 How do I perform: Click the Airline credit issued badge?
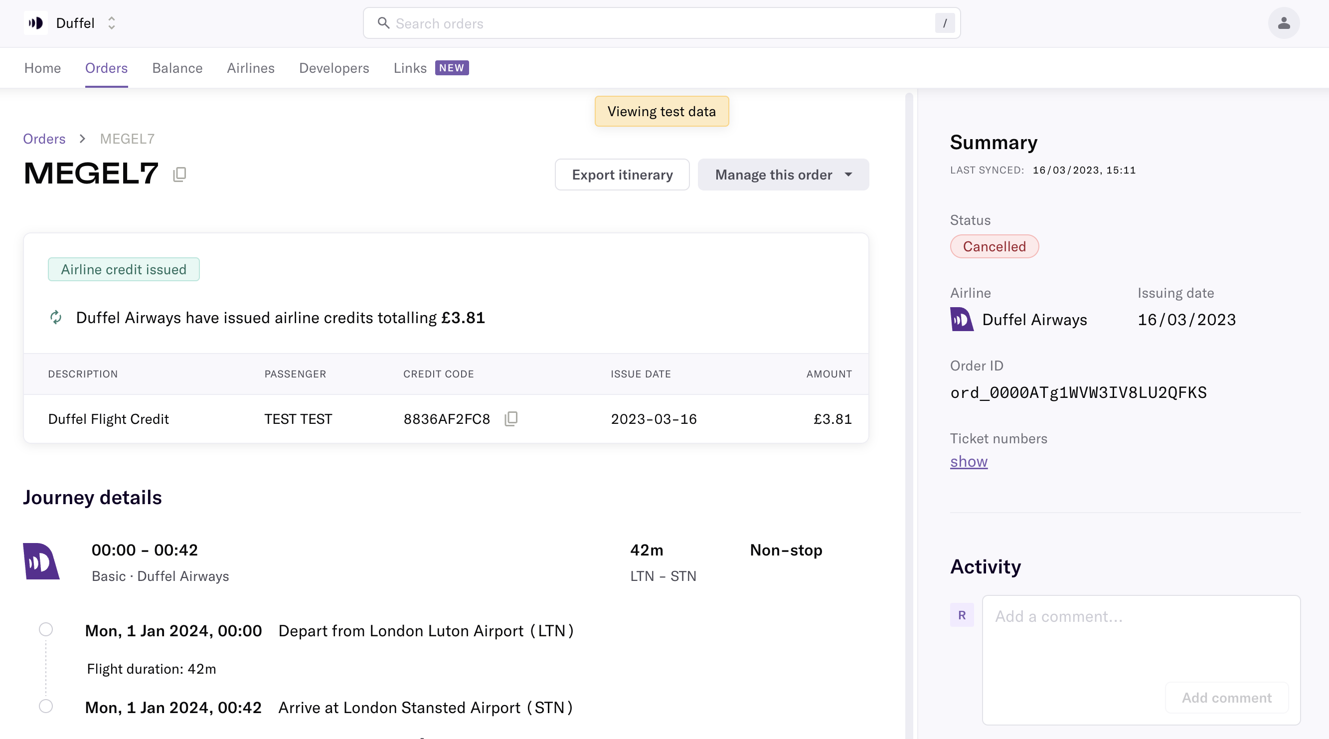tap(124, 270)
